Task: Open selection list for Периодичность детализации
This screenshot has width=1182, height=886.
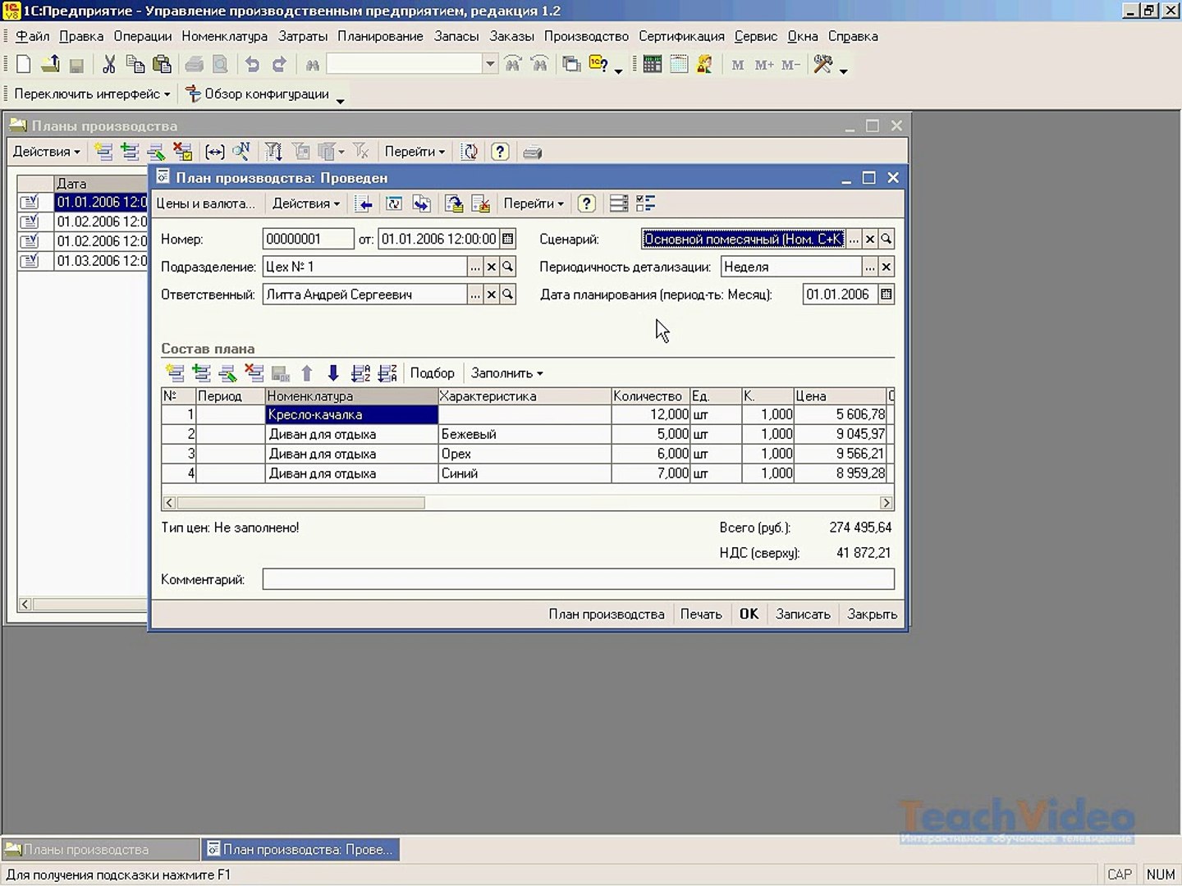Action: pyautogui.click(x=870, y=267)
